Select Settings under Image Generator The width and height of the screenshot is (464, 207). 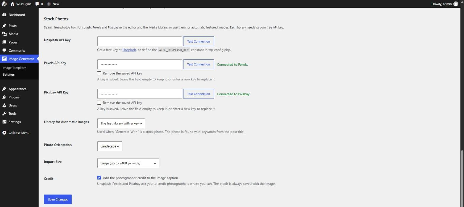click(x=9, y=75)
